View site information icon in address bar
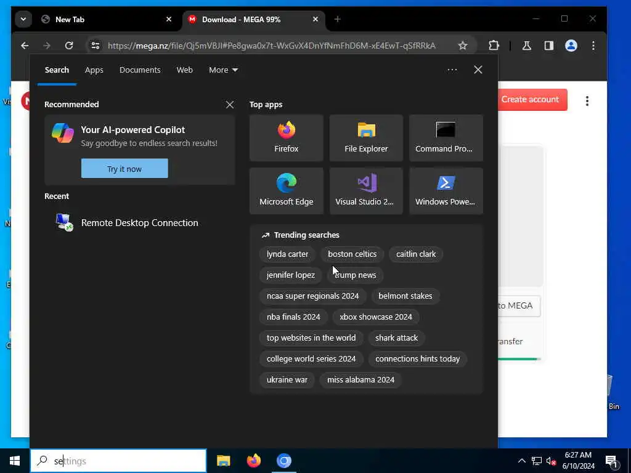The height and width of the screenshot is (473, 631). pos(96,46)
